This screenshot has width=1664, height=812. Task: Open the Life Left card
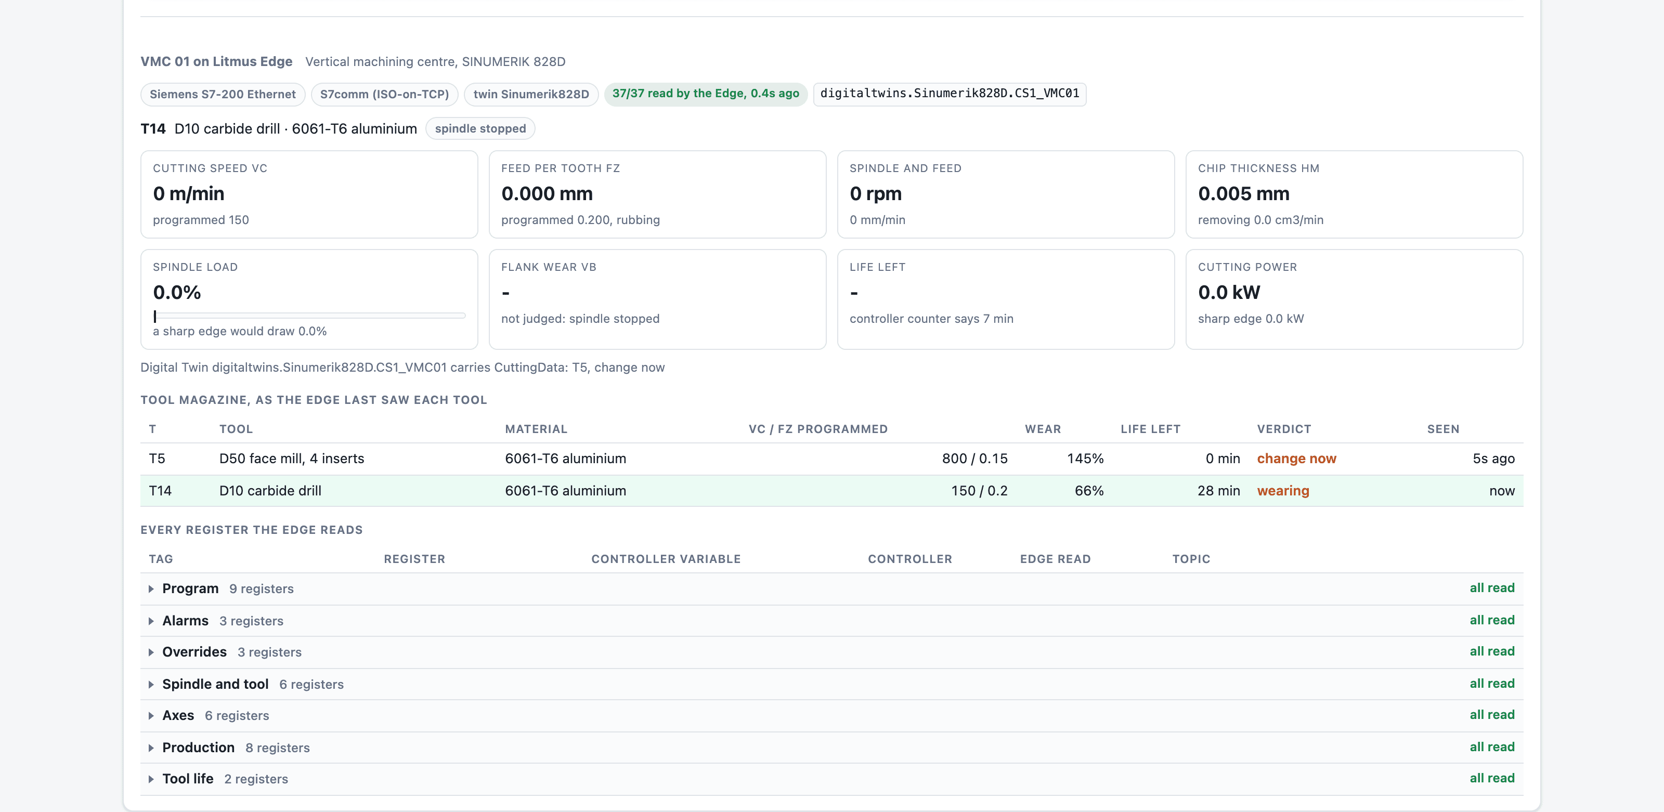(x=1006, y=300)
